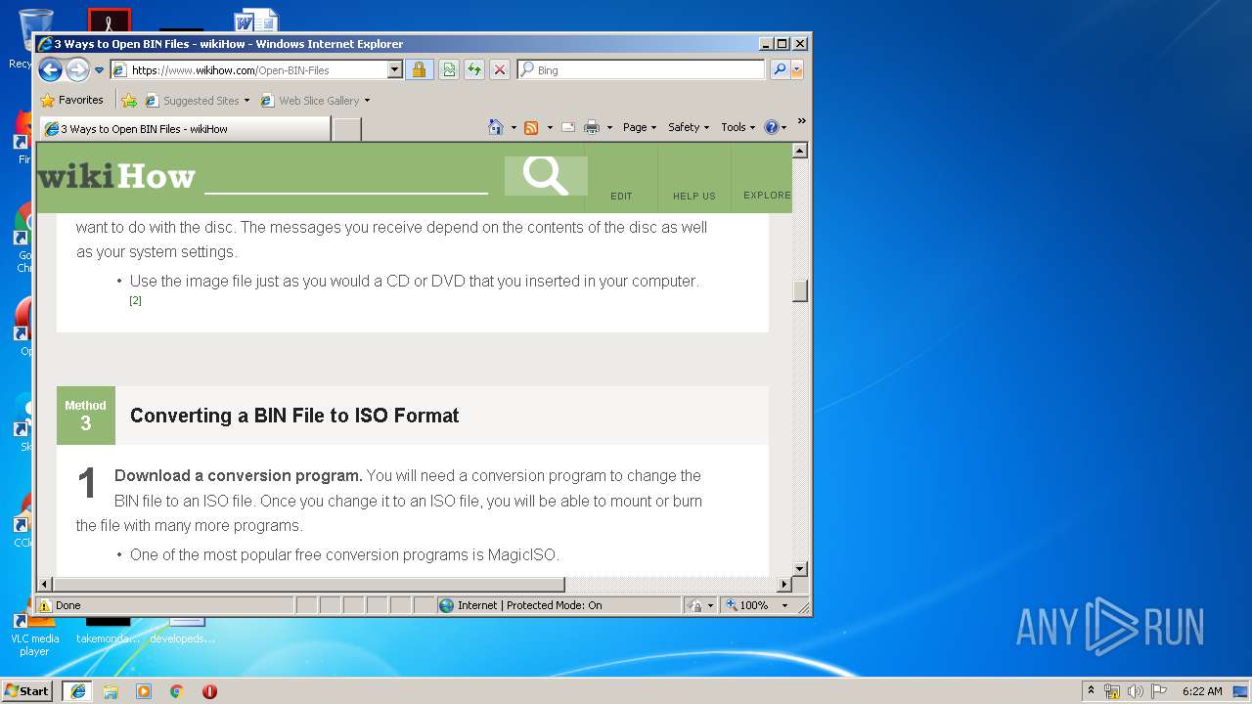Click the vertical scrollbar down arrow
This screenshot has width=1252, height=704.
pyautogui.click(x=800, y=568)
